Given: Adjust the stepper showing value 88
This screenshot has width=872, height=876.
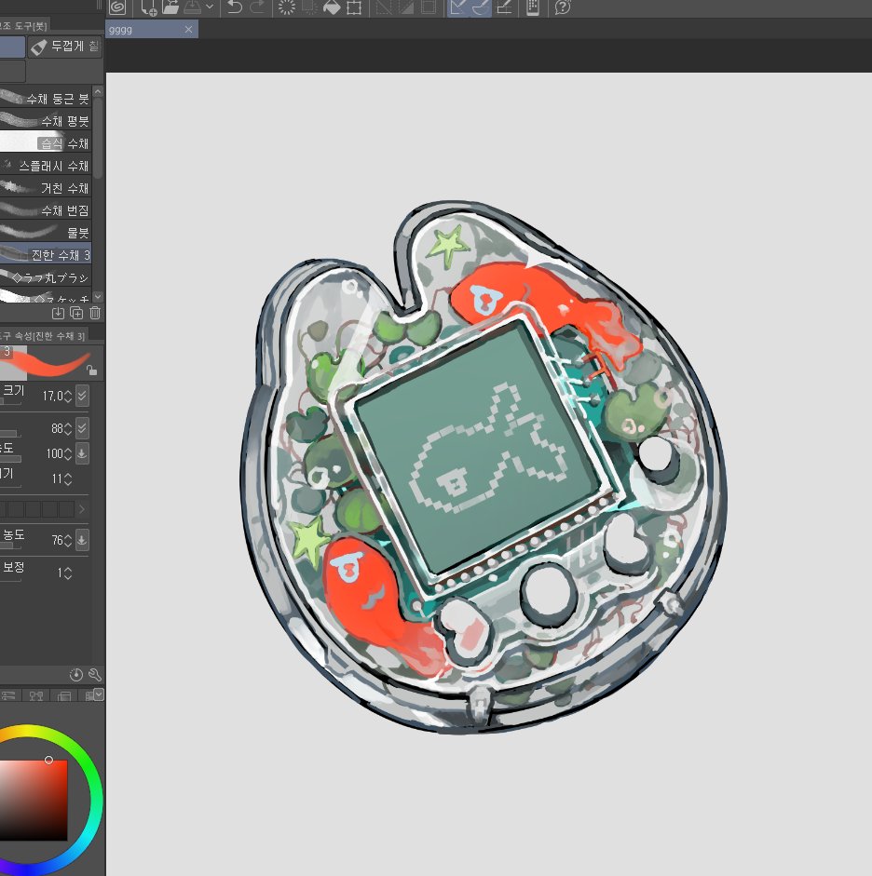Looking at the screenshot, I should [67, 428].
